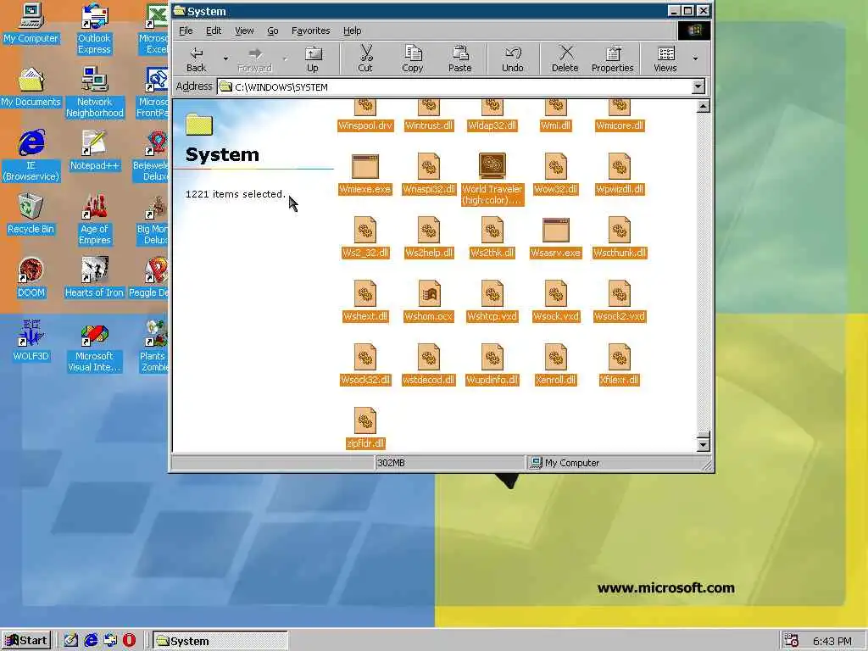
Task: Select the Wshtcp.vxd file
Action: tap(492, 302)
